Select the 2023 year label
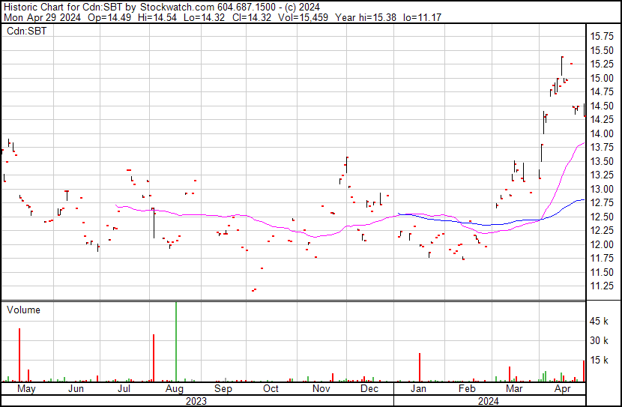This screenshot has width=622, height=407. (x=196, y=401)
